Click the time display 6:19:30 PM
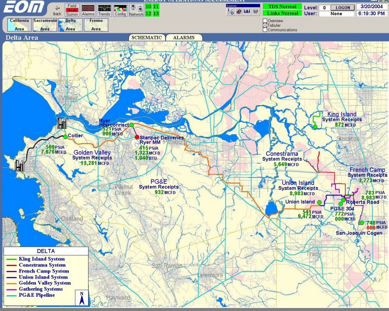 click(x=371, y=13)
